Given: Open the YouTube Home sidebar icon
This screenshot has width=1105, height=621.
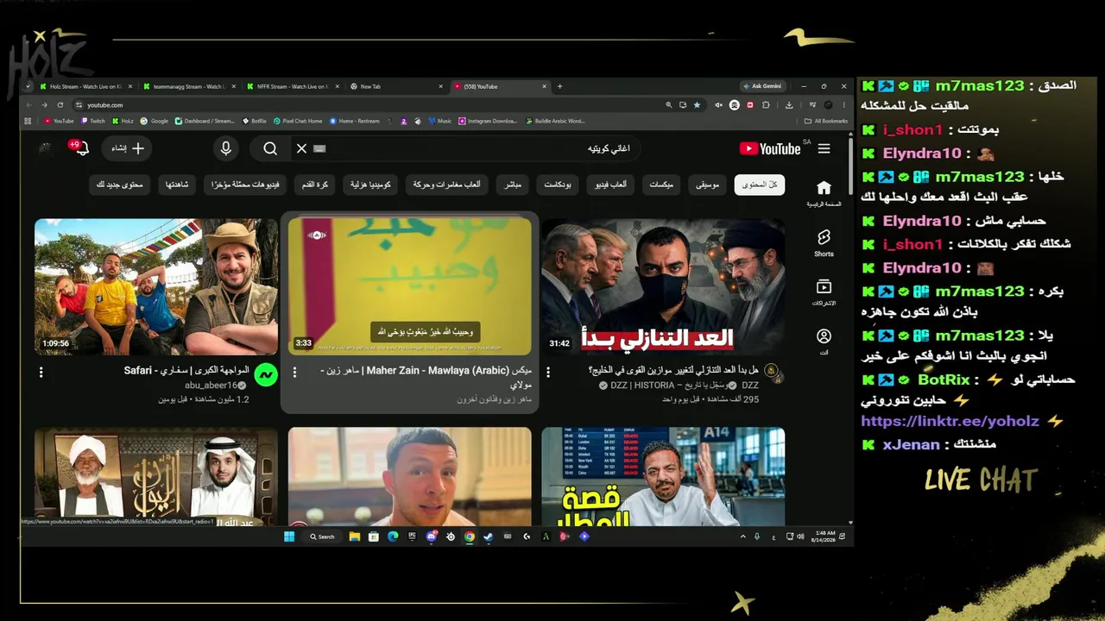Looking at the screenshot, I should point(824,193).
